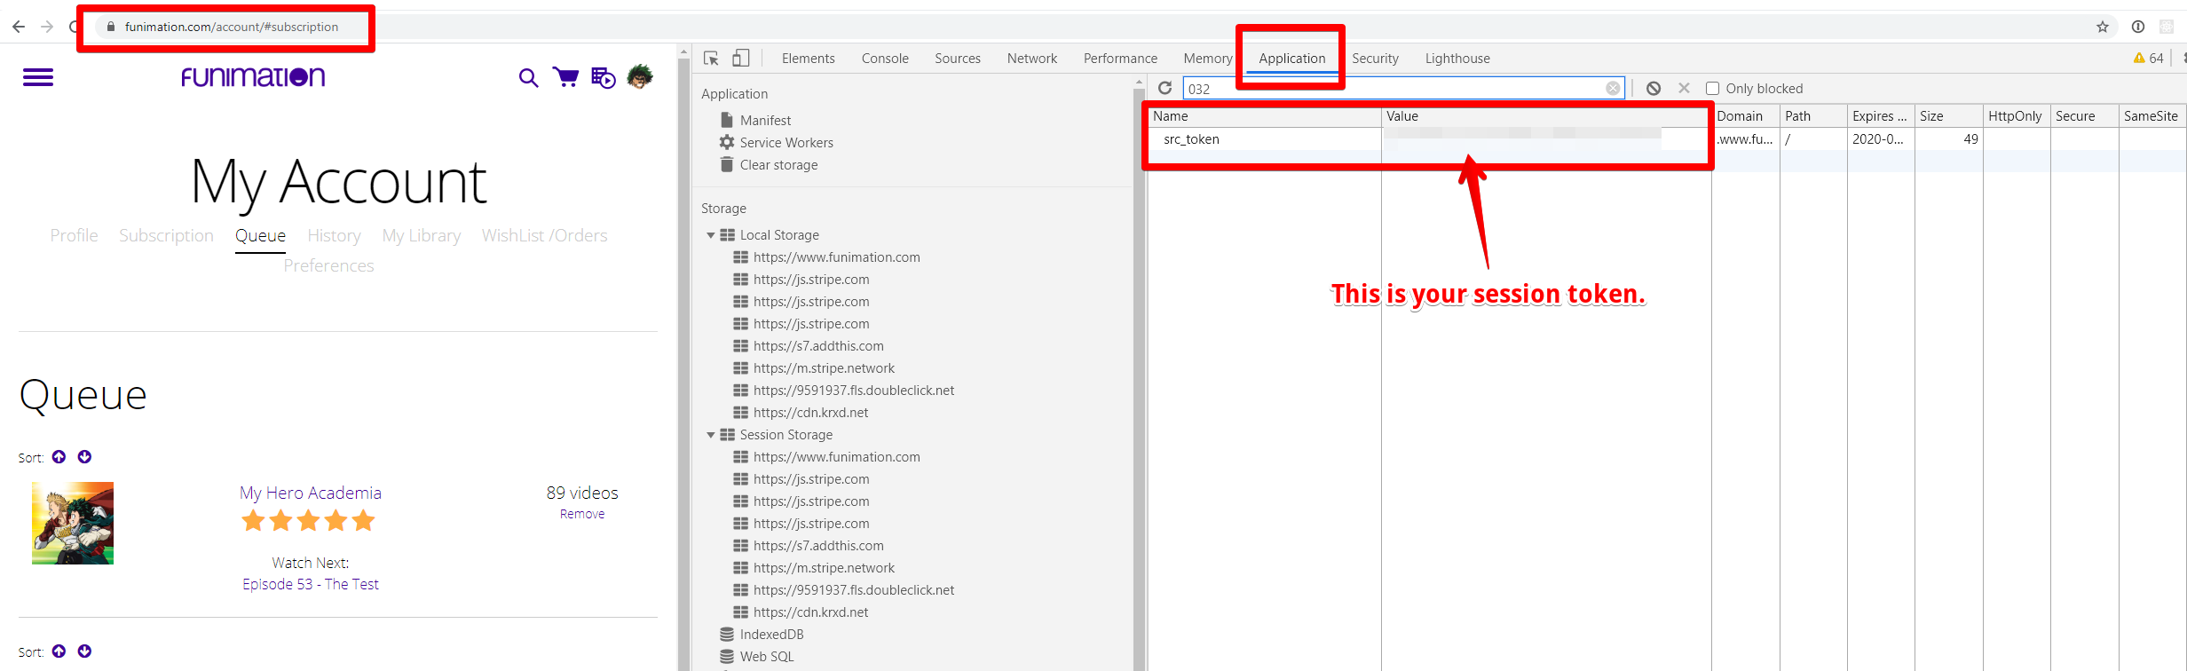The image size is (2187, 671).
Task: Switch to the Lighthouse tab
Action: point(1457,59)
